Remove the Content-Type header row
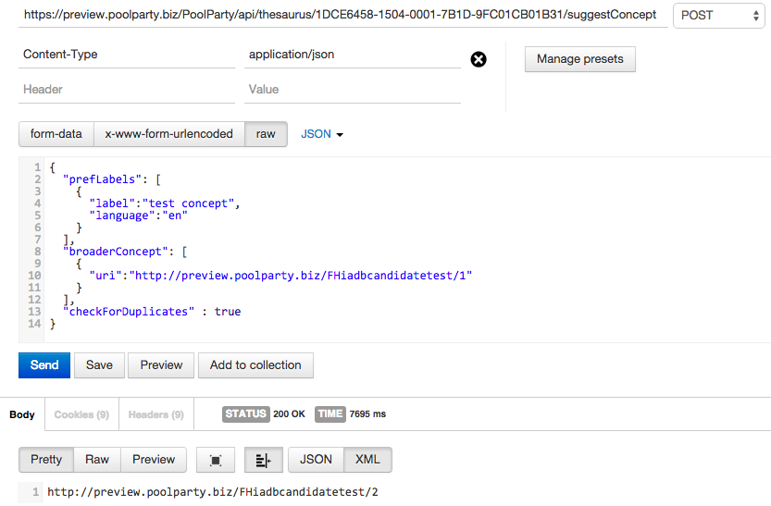The height and width of the screenshot is (506, 771). 479,60
